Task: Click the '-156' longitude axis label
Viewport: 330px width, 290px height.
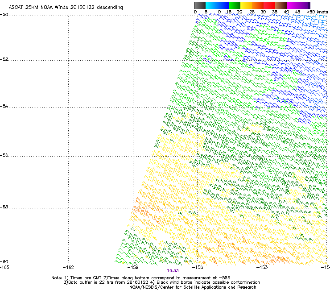Action: point(198,267)
